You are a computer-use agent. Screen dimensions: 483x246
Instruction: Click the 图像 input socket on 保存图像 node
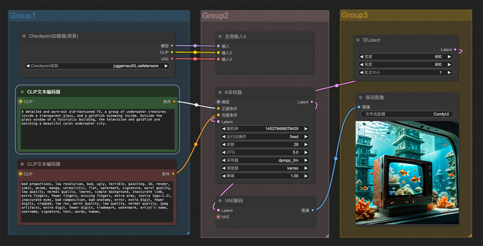359,107
